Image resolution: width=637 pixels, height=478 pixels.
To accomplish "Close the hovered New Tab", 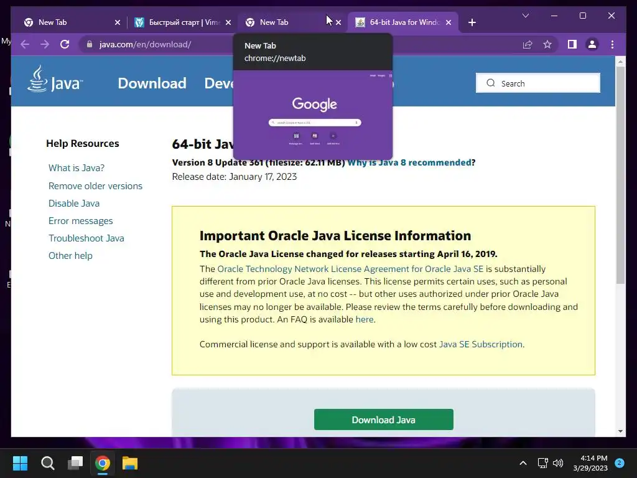I will [338, 22].
